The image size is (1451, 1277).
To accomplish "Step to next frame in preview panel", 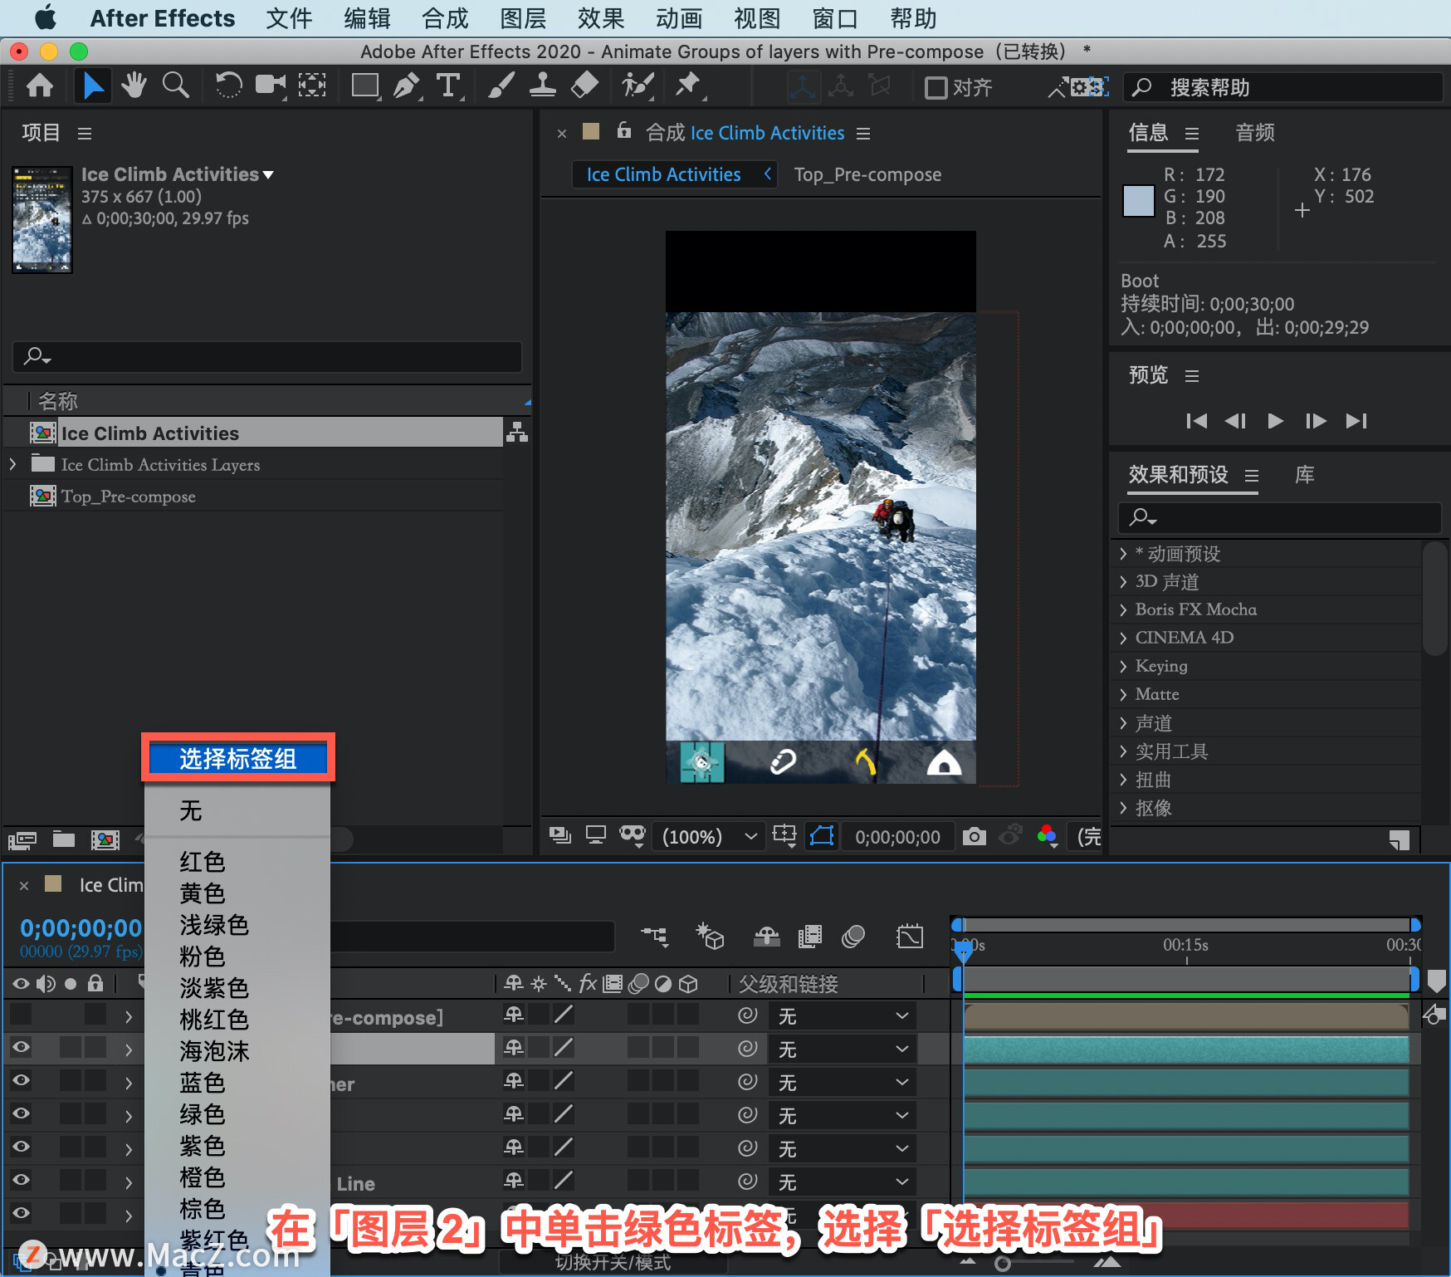I will click(1316, 421).
